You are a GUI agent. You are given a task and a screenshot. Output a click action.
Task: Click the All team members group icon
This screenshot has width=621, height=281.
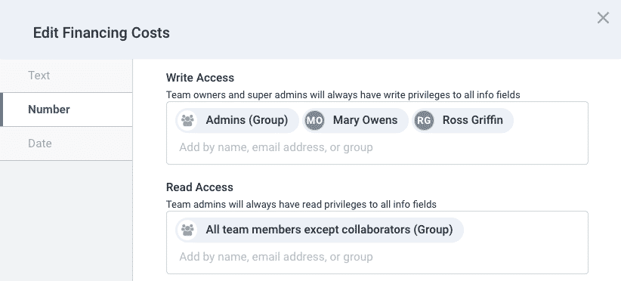(187, 230)
